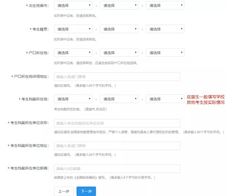
Task: Click the dropdown arrow beside the last 考生档案所在地 box
Action: coord(182,99)
